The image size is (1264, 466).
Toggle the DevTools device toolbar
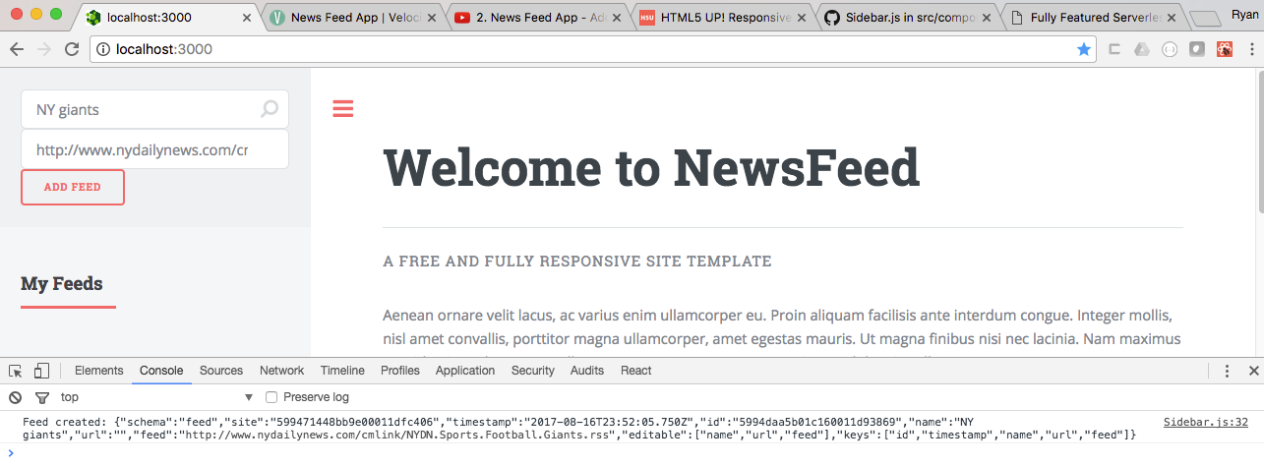point(41,371)
